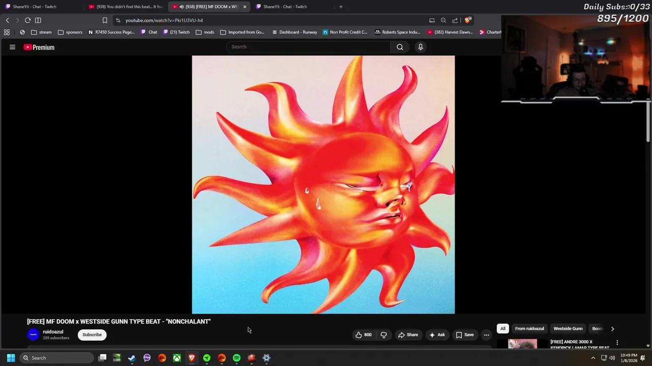Click the sun artwork video player

(x=323, y=185)
